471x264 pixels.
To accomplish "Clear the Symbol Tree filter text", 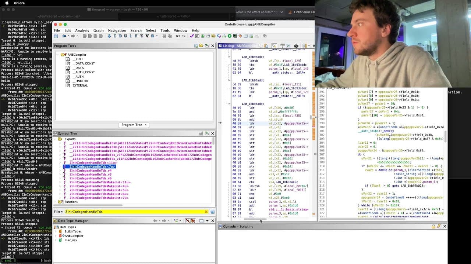I will [206, 212].
